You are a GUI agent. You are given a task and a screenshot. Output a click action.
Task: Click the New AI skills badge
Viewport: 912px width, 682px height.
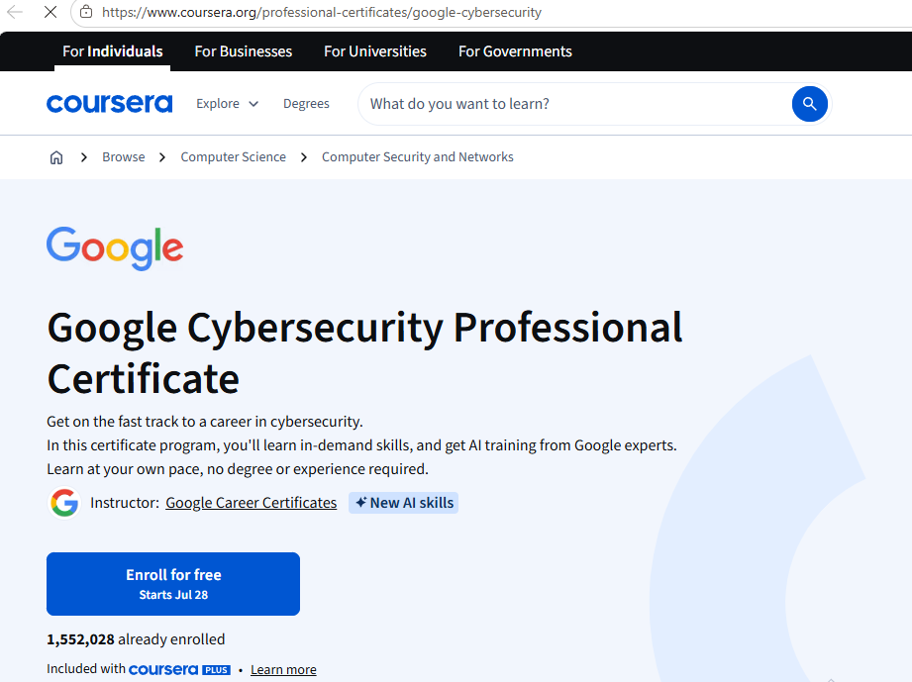tap(404, 503)
